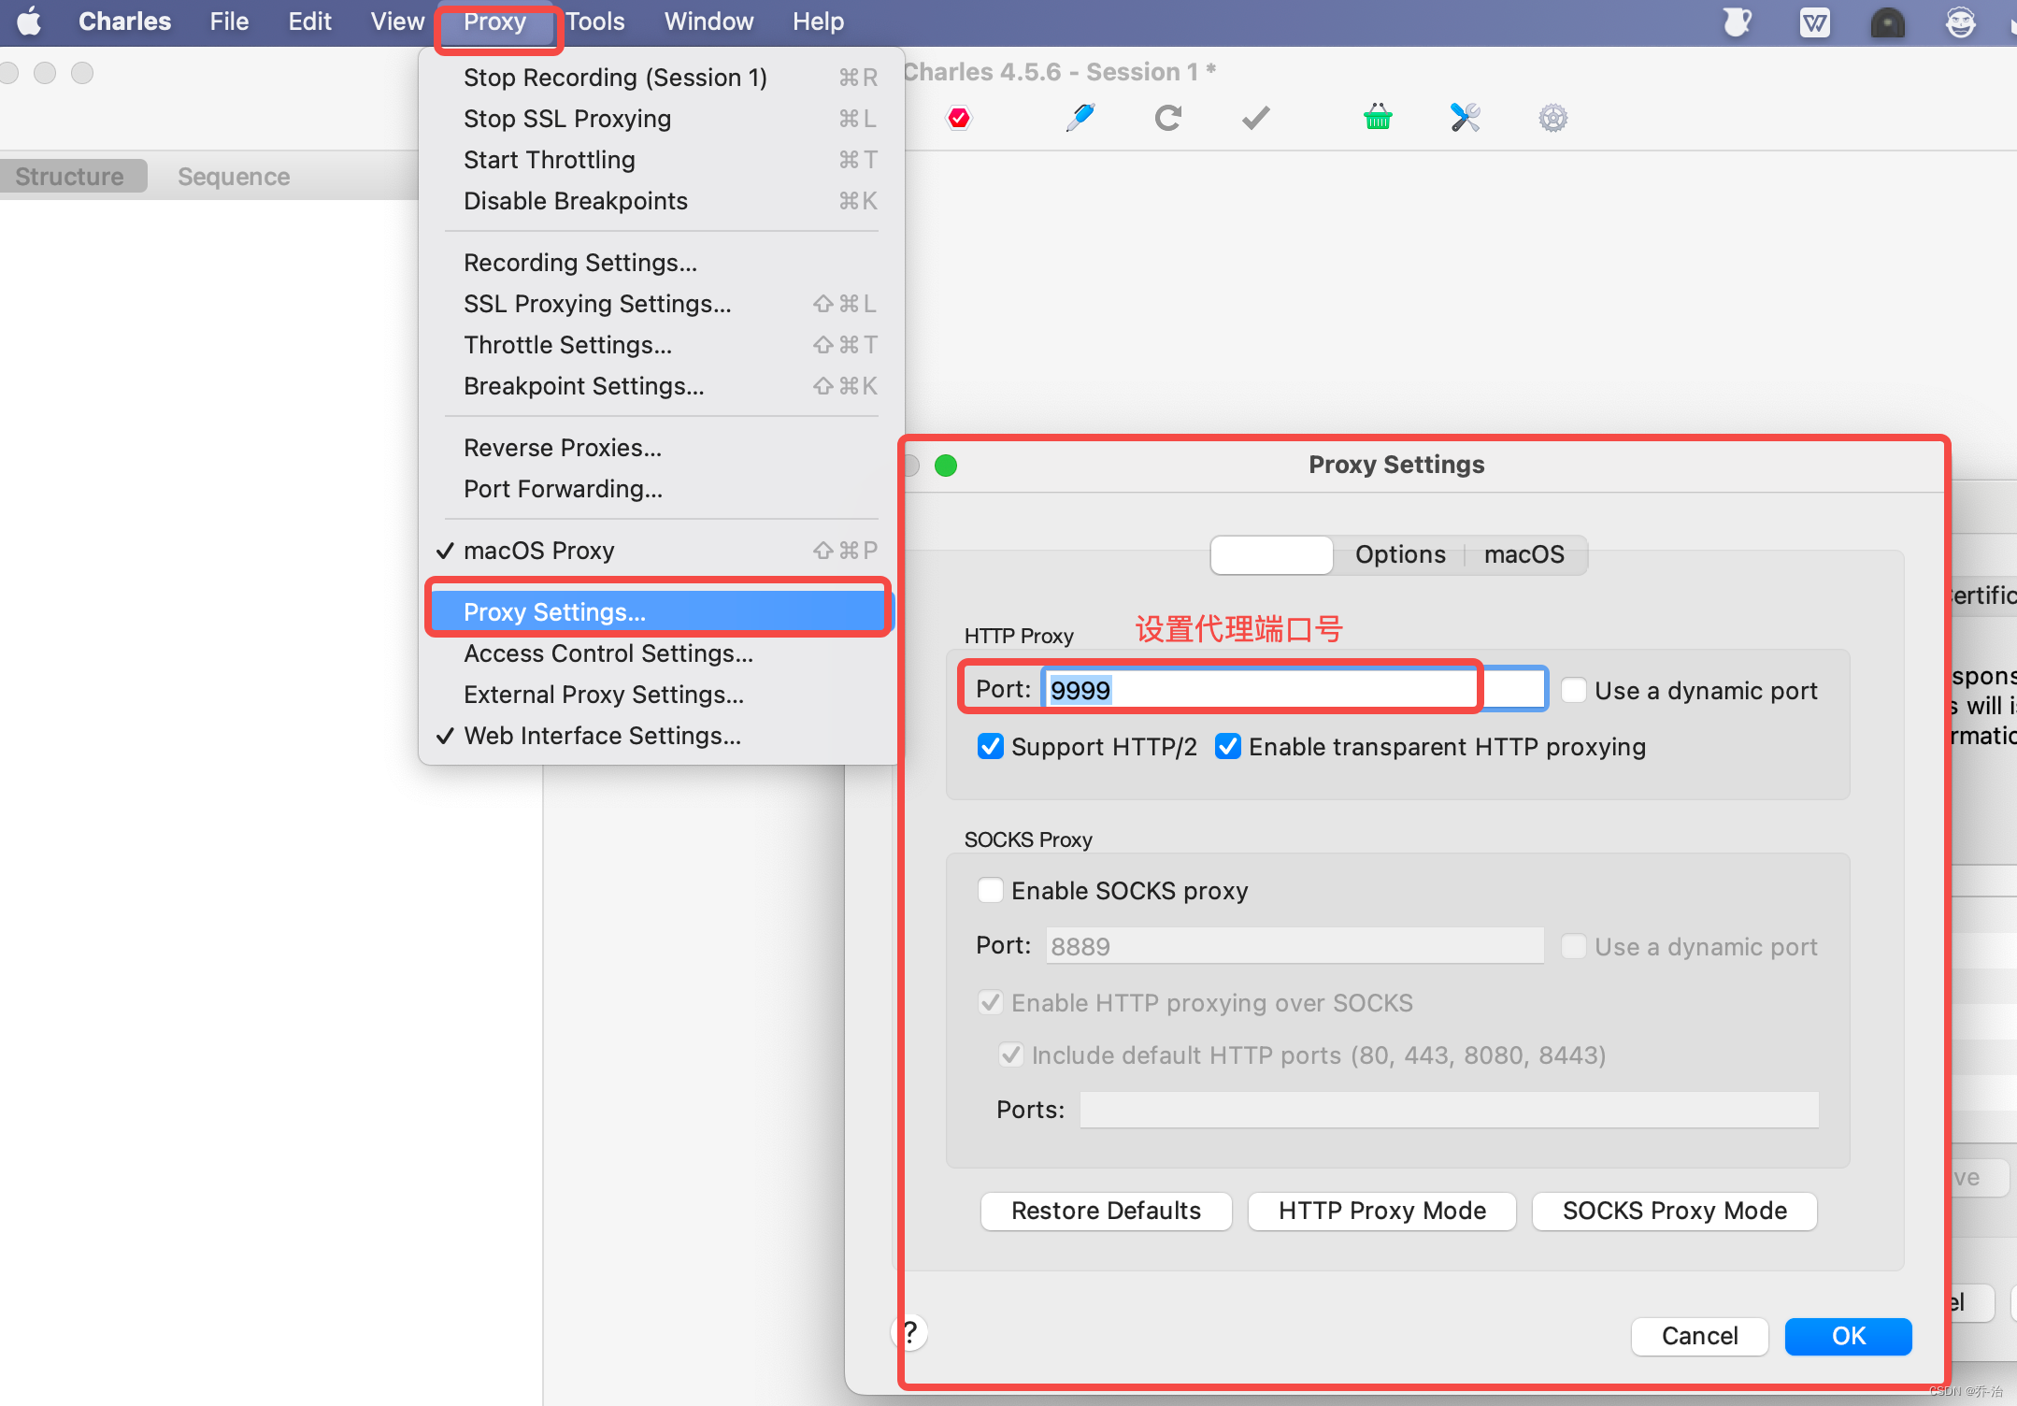Click Cancel in Proxy Settings

click(x=1699, y=1336)
